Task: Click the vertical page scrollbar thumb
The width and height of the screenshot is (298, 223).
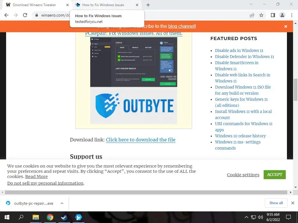Action: 295,90
